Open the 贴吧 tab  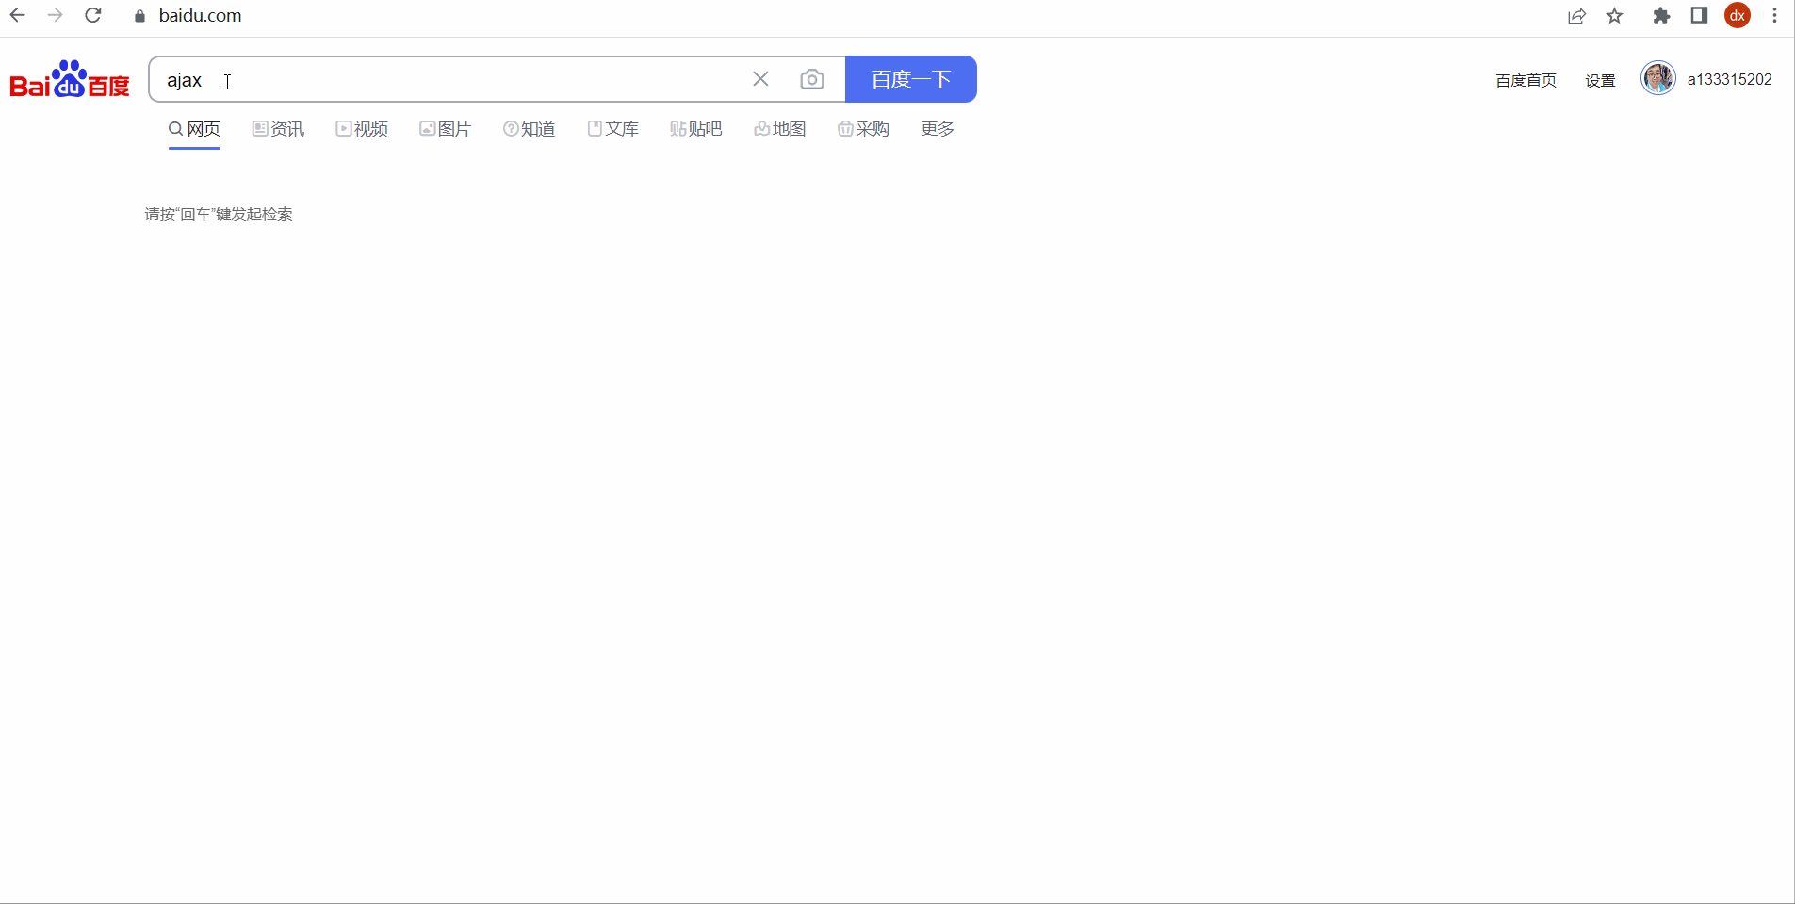click(x=695, y=129)
